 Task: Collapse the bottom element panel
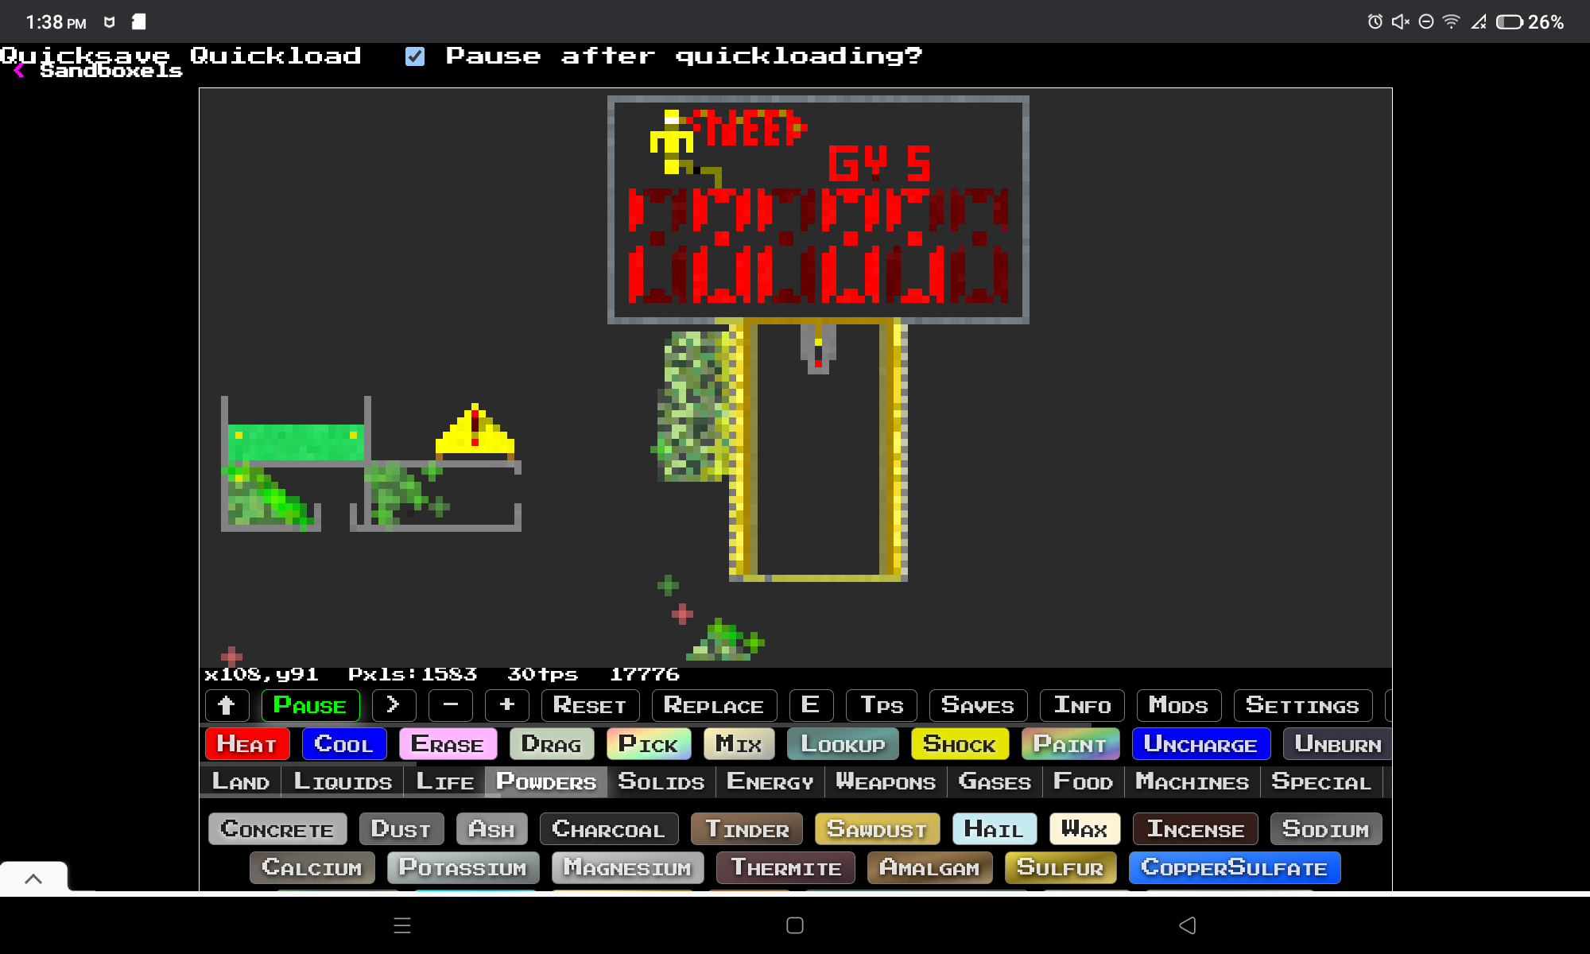point(33,878)
